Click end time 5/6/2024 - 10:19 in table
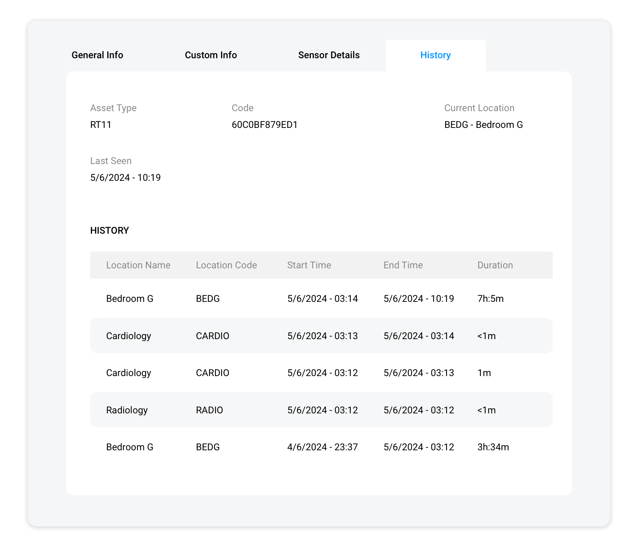 point(419,298)
